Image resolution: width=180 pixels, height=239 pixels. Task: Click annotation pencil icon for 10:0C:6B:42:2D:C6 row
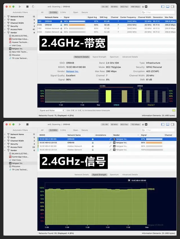(110, 143)
